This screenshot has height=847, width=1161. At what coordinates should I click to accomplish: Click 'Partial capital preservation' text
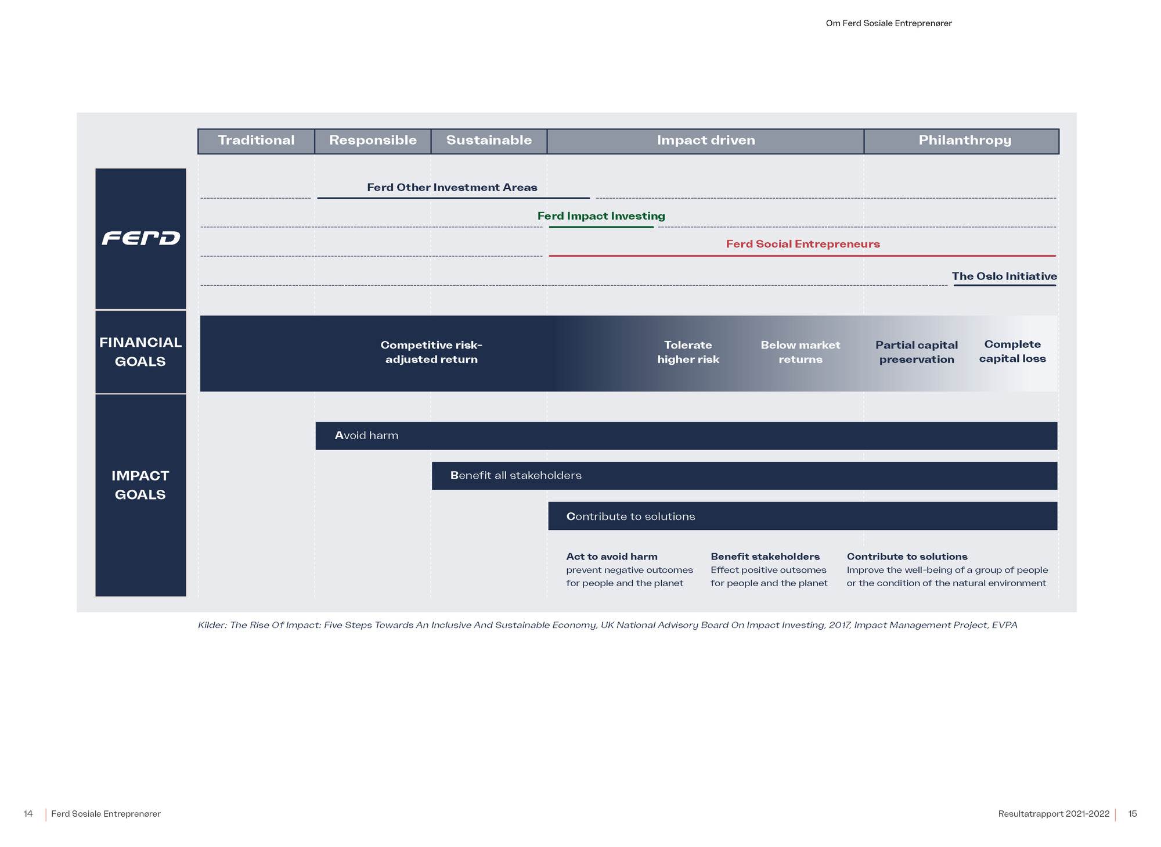pos(917,352)
